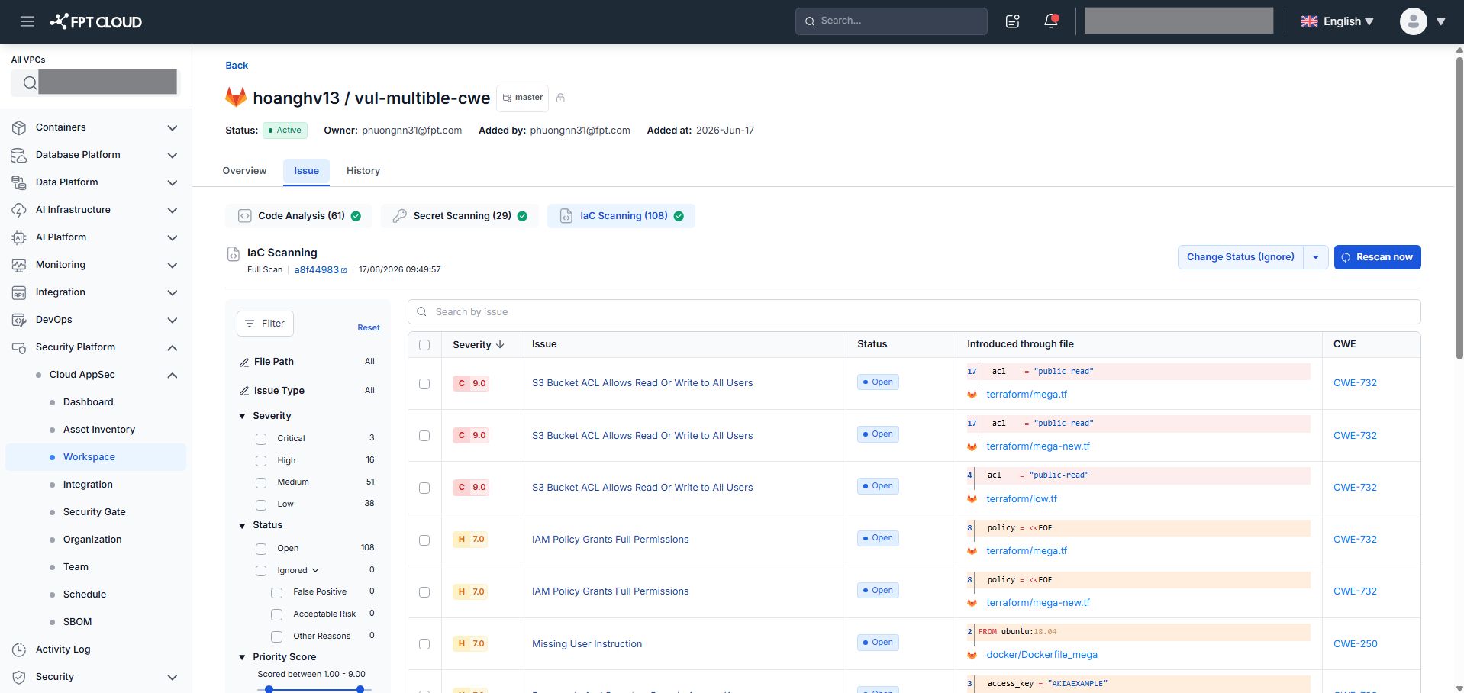Switch to the History tab
Screen dimensions: 1464x693
[x=363, y=171]
